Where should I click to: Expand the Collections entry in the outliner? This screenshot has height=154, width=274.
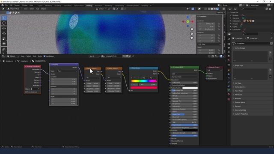click(x=231, y=21)
